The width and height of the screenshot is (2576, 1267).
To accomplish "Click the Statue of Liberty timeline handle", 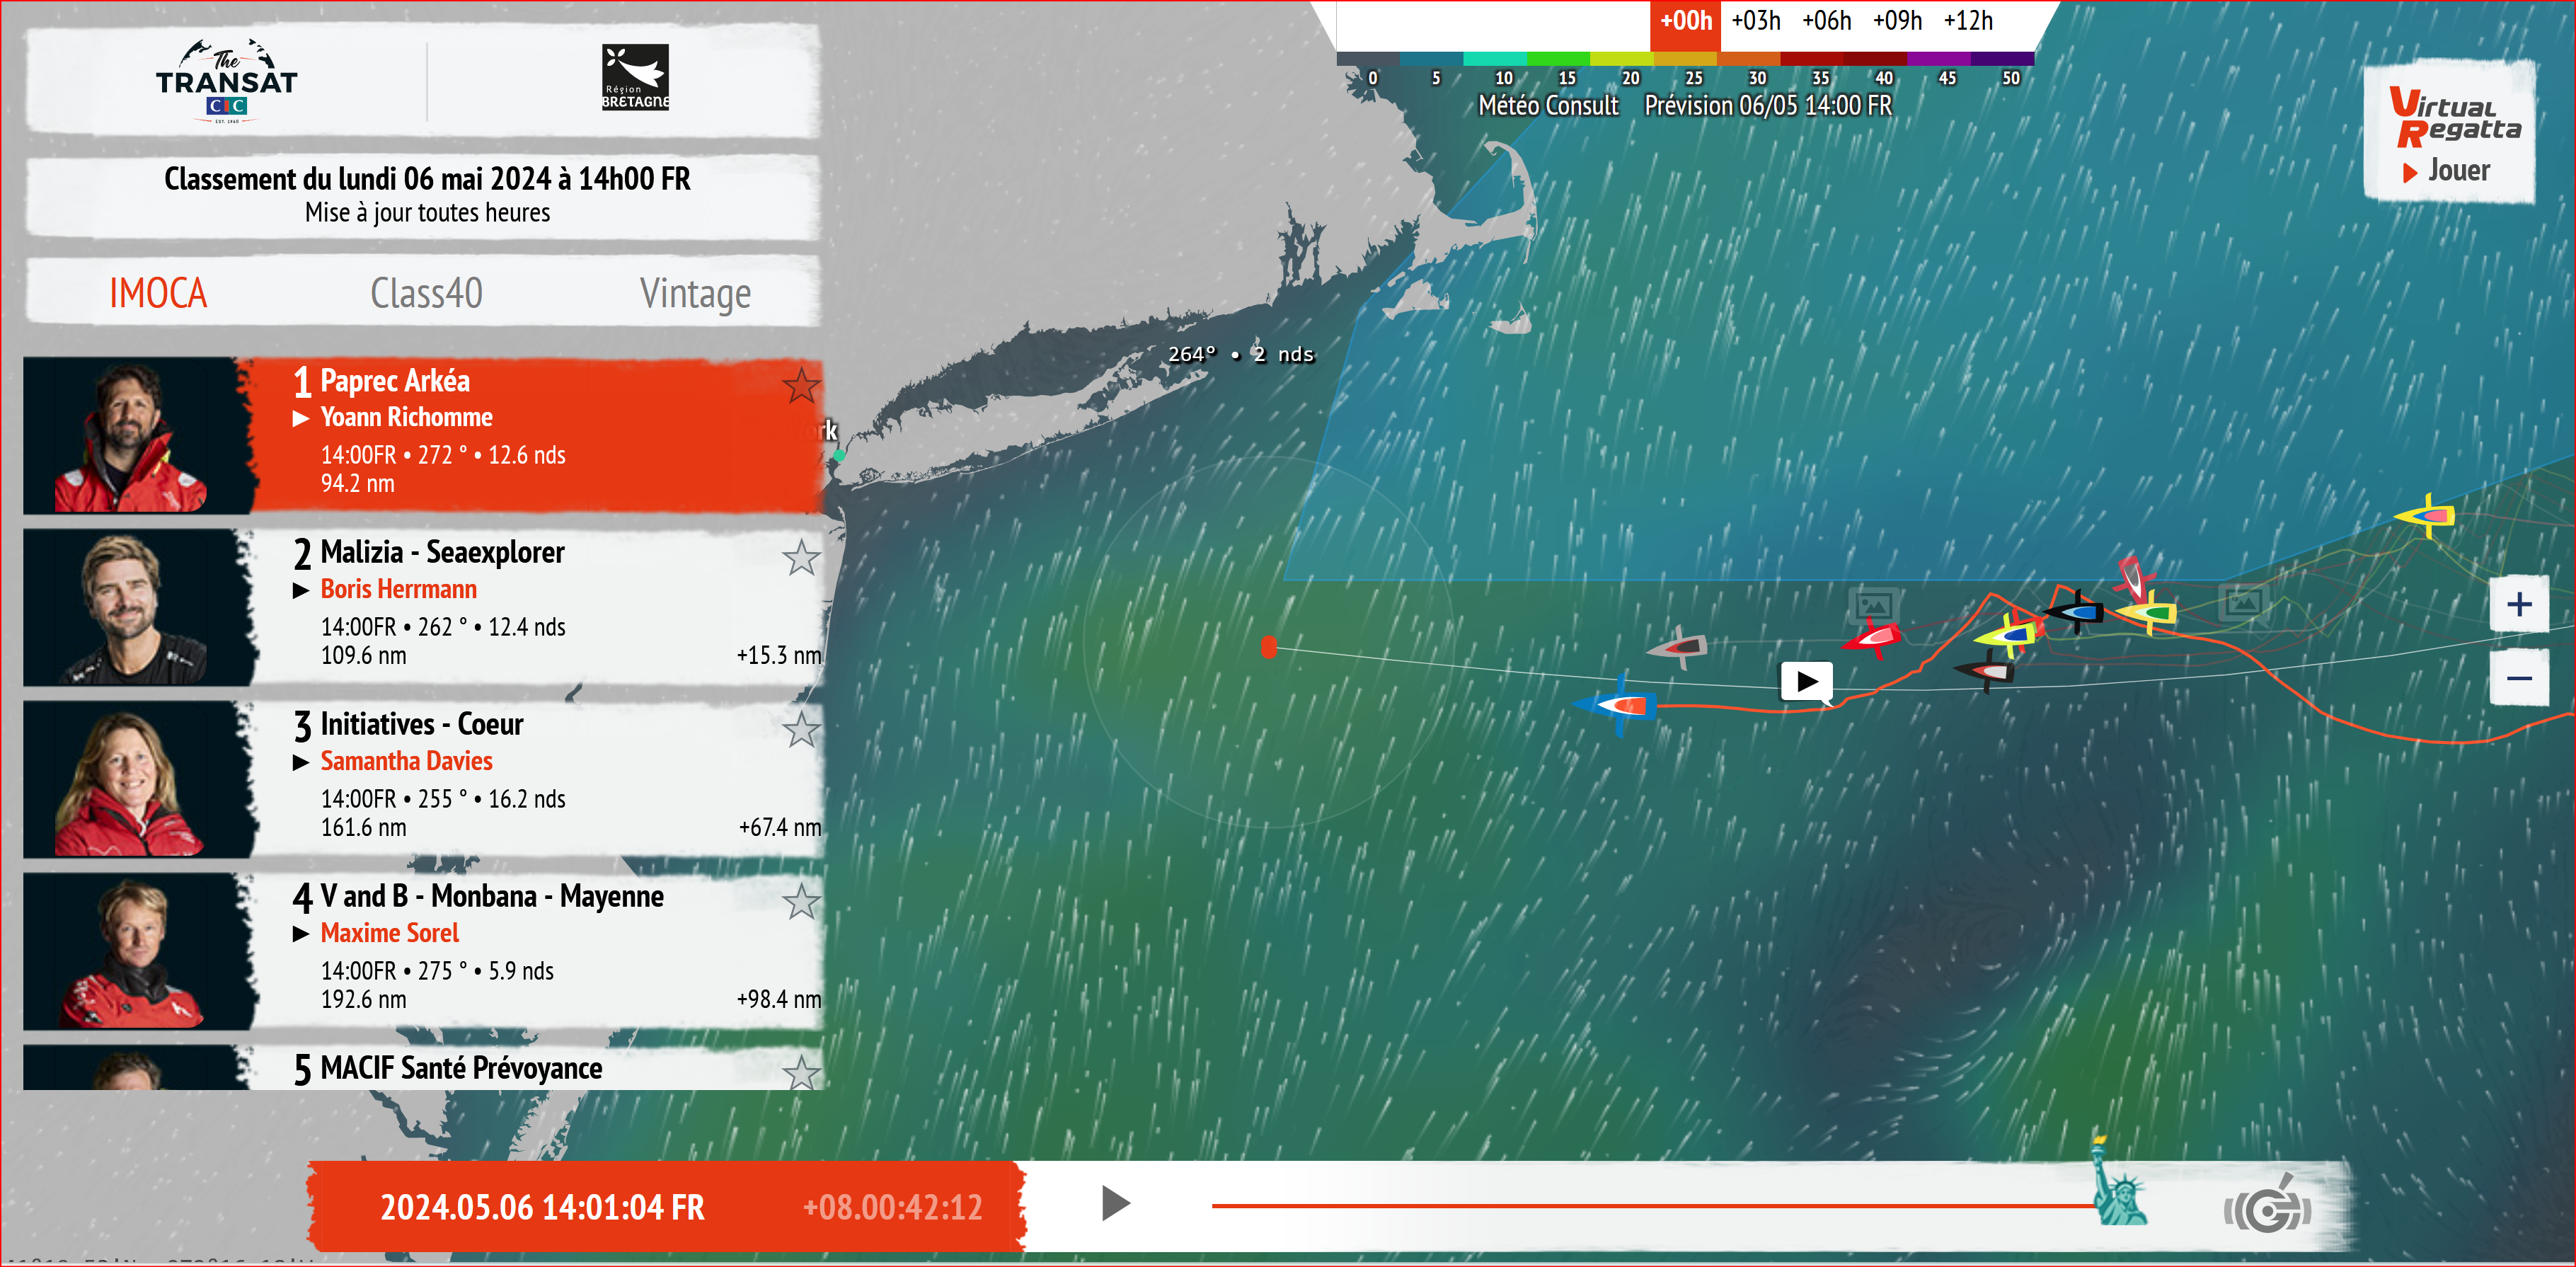I will [2119, 1183].
